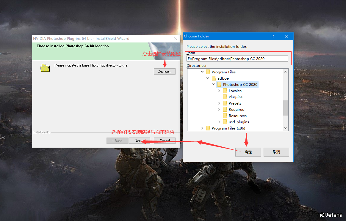This screenshot has height=221, width=346.
Task: Click the Next button in InstallShield Wizard
Action: pyautogui.click(x=139, y=141)
